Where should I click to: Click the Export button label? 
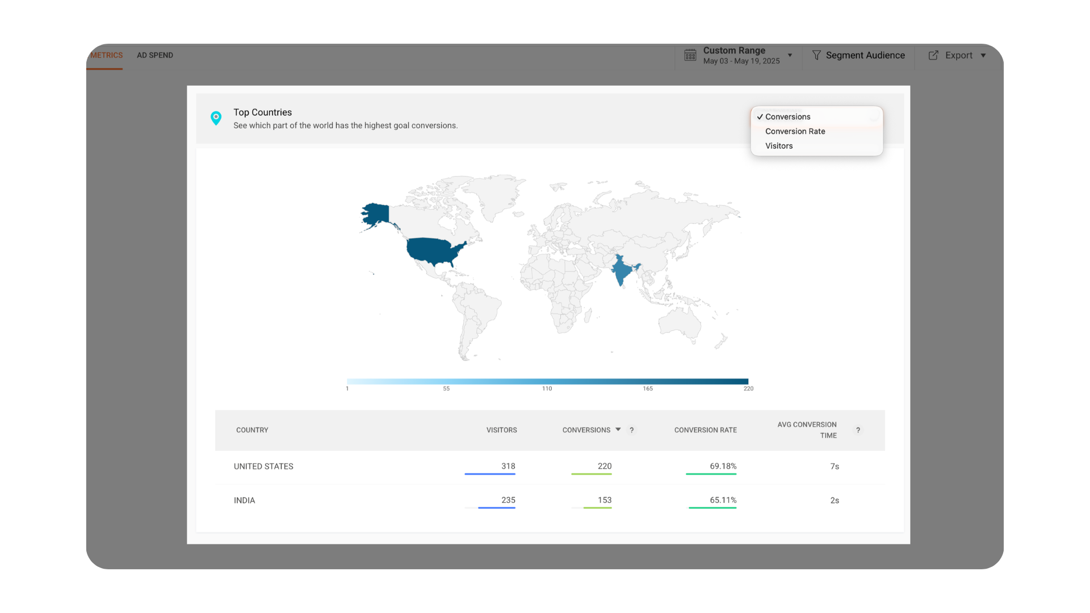coord(958,55)
